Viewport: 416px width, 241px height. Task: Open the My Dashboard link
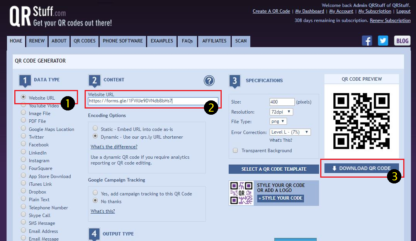[310, 11]
